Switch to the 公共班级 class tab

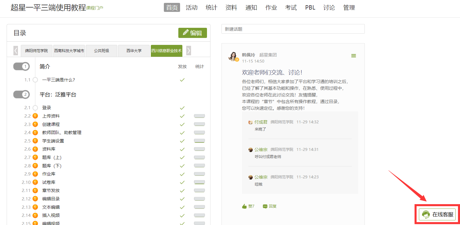tap(102, 51)
